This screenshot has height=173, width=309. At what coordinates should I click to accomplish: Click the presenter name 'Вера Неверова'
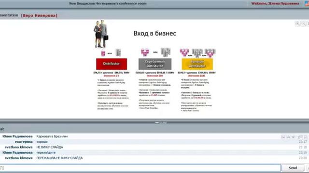tap(39, 15)
